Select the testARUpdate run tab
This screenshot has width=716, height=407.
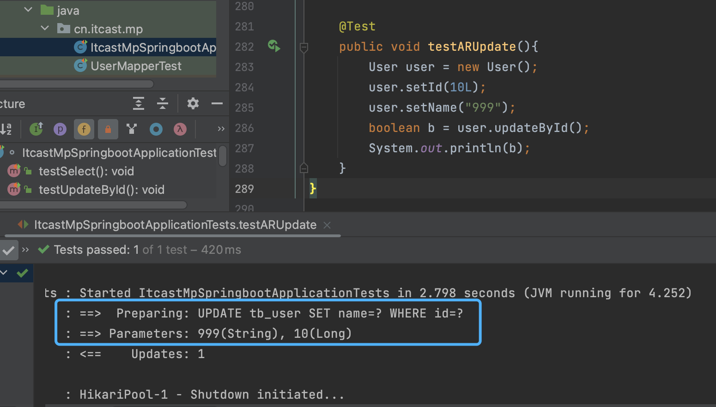click(x=175, y=225)
